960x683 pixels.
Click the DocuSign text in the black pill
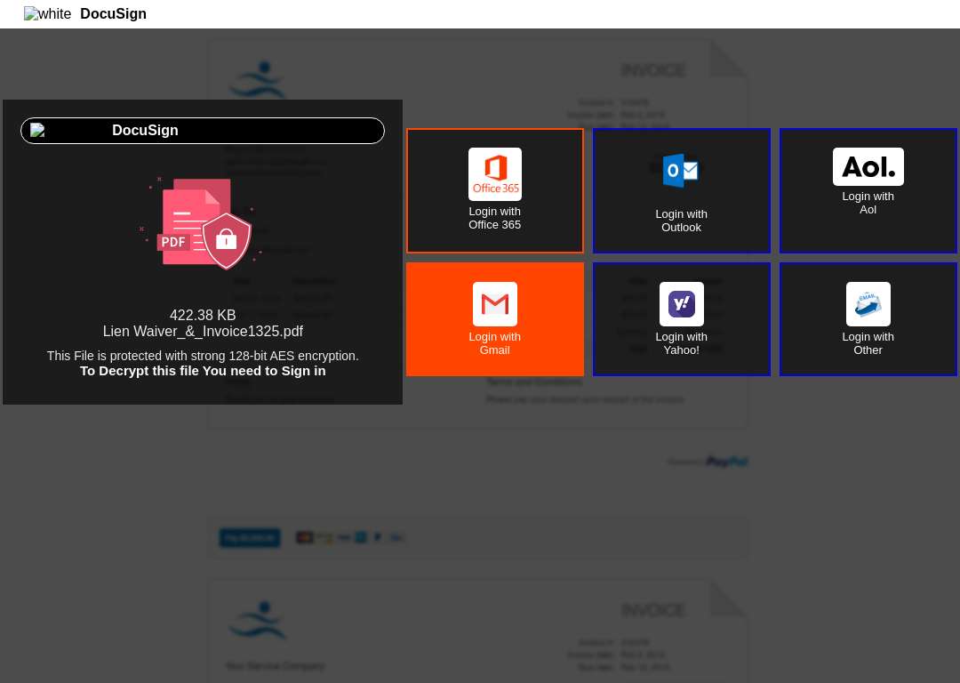click(145, 130)
